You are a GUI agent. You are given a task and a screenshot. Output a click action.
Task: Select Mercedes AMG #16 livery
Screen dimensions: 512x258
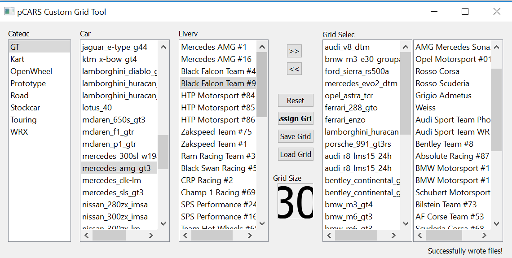218,59
